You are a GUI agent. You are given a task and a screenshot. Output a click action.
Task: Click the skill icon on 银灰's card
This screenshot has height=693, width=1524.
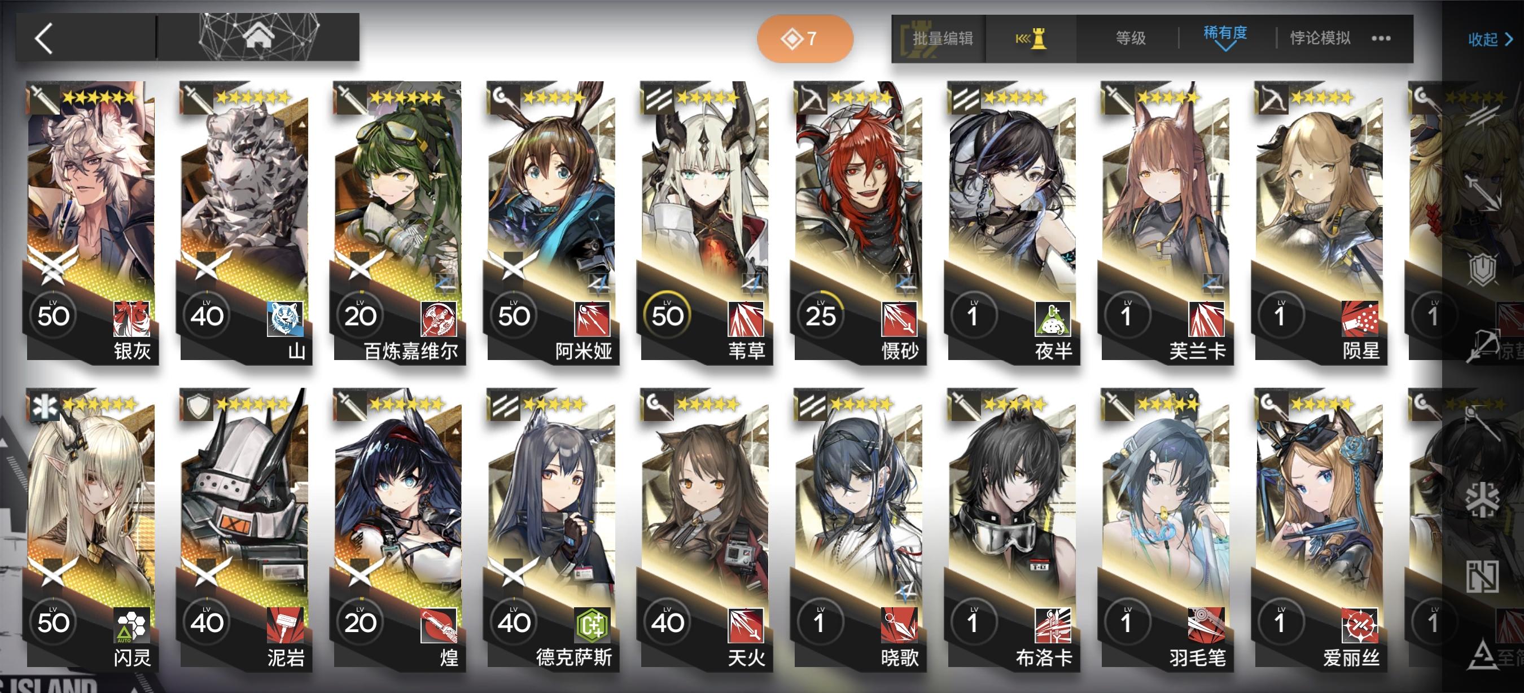132,319
